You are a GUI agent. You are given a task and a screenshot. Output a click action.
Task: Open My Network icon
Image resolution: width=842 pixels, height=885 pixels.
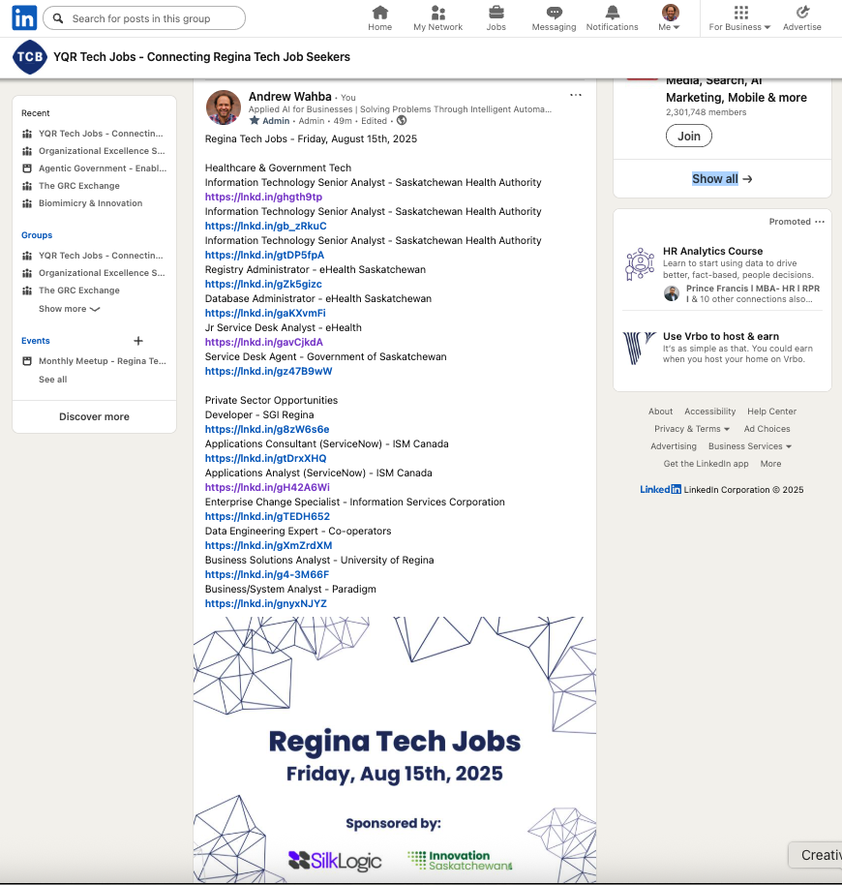[x=437, y=13]
